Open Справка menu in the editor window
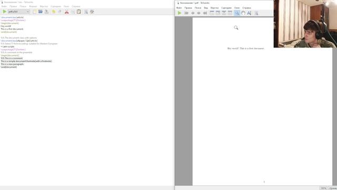337x190 pixels. (76, 6)
